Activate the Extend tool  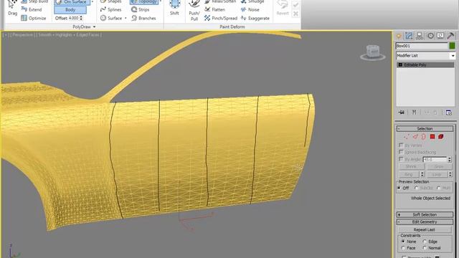coord(32,9)
